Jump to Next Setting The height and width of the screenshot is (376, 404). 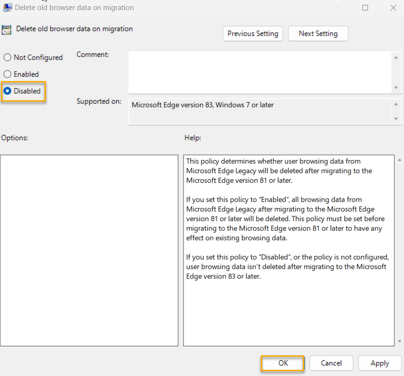pyautogui.click(x=318, y=34)
